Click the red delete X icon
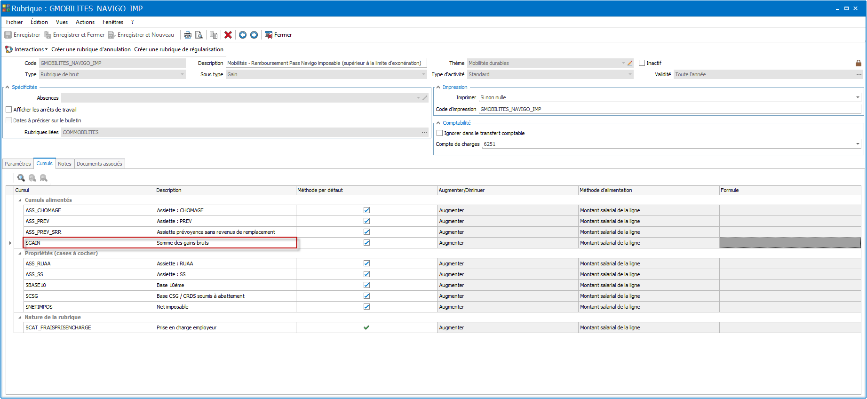The image size is (867, 399). coord(228,35)
